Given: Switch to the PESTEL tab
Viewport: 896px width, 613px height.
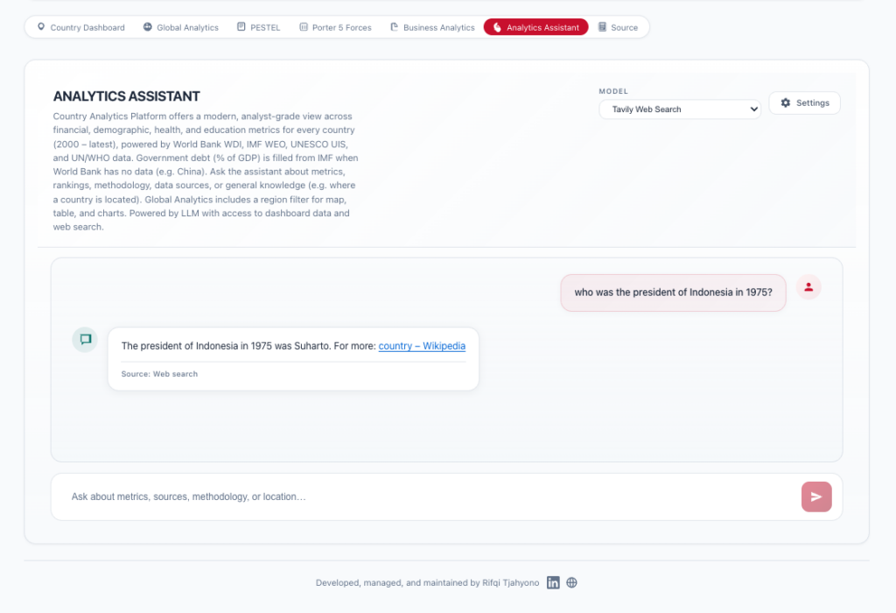Looking at the screenshot, I should click(x=265, y=27).
